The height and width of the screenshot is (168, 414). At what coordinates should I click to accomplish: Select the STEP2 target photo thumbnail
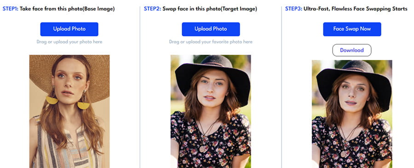tap(211, 111)
